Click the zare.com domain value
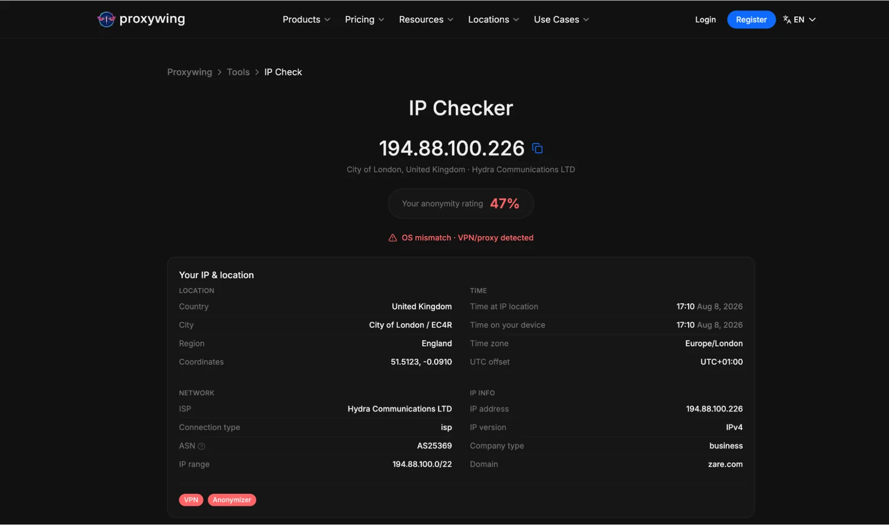 pos(725,464)
